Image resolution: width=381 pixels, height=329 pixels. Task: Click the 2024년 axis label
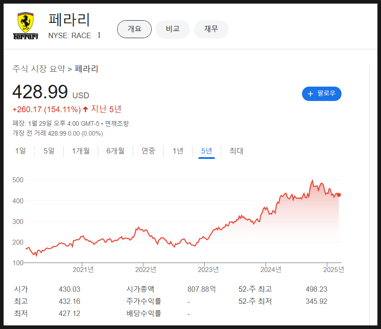click(271, 269)
